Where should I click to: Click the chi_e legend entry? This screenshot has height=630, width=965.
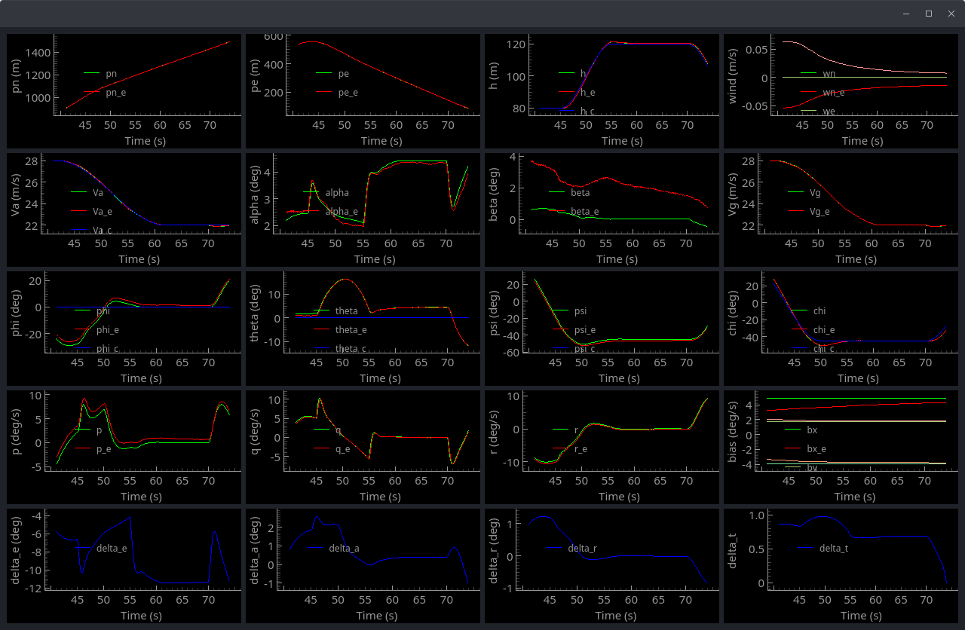pos(823,330)
